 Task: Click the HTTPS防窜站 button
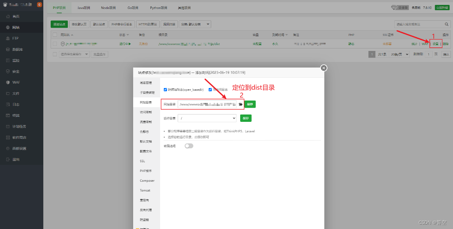(x=147, y=24)
